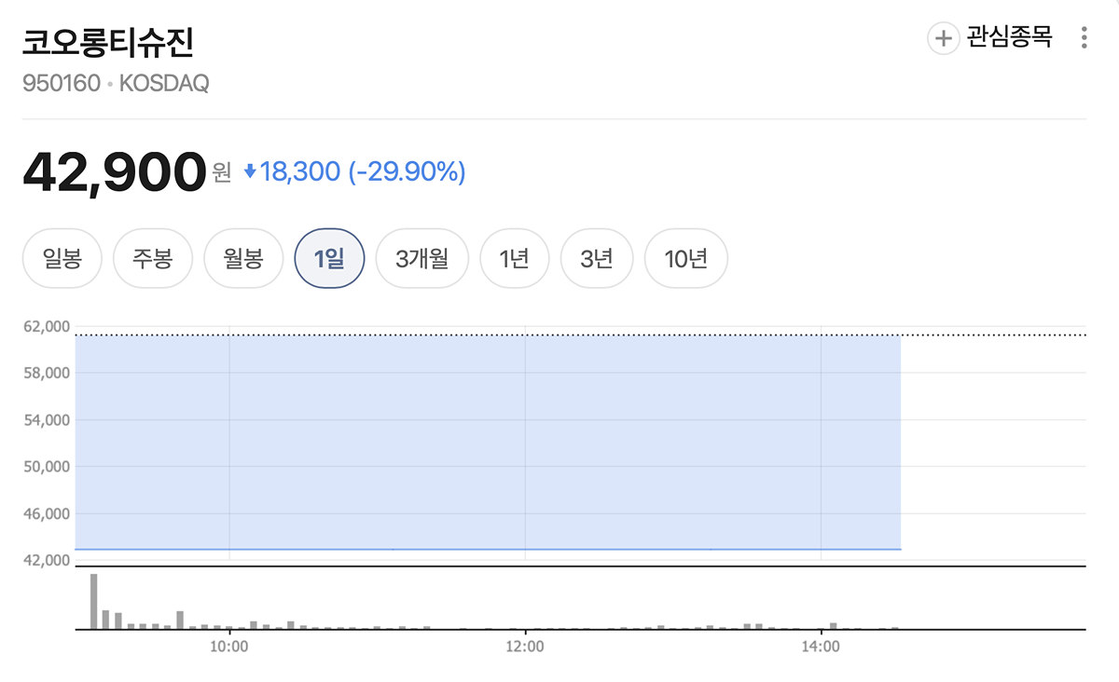Viewport: 1119px width, 682px height.
Task: Add stock via the 관심종목 label
Action: [1010, 38]
